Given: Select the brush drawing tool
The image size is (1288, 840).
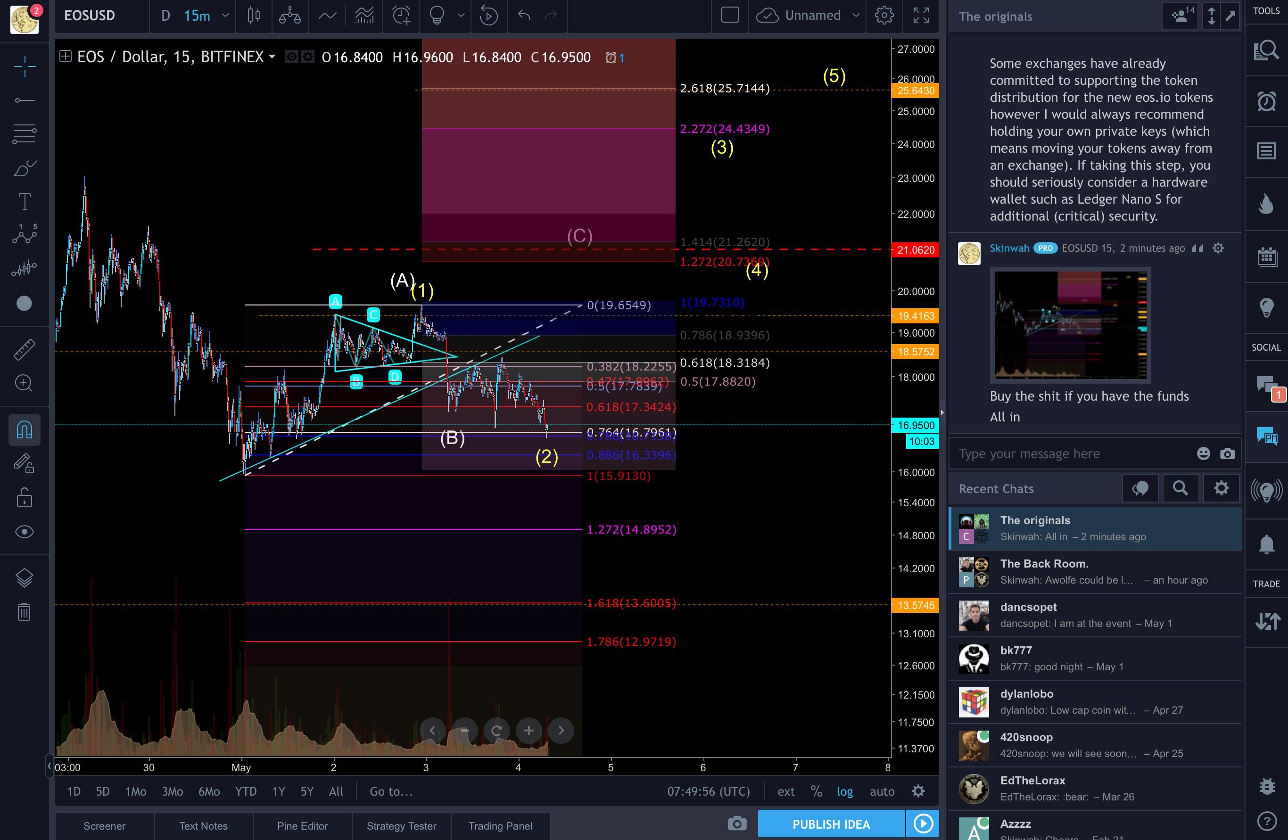Looking at the screenshot, I should [x=25, y=168].
